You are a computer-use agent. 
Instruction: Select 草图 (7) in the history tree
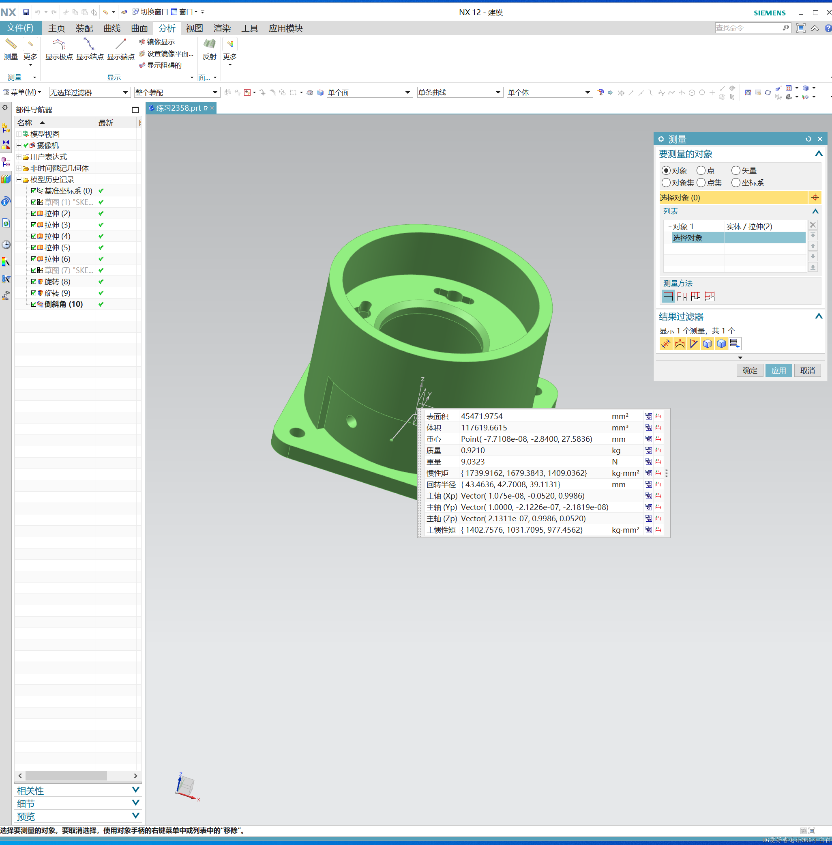pyautogui.click(x=69, y=270)
